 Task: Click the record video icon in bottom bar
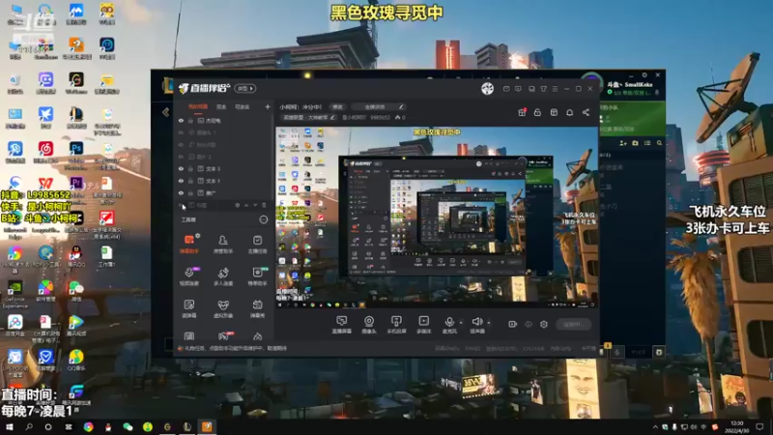(x=512, y=324)
